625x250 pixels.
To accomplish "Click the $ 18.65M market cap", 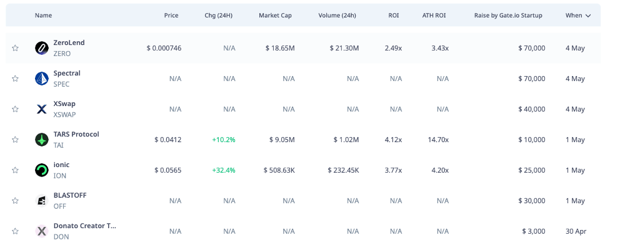I will (280, 48).
